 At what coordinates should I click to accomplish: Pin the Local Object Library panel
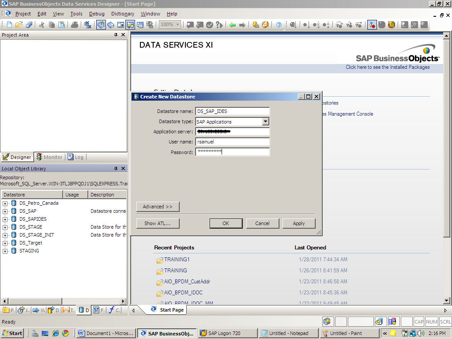click(x=116, y=168)
